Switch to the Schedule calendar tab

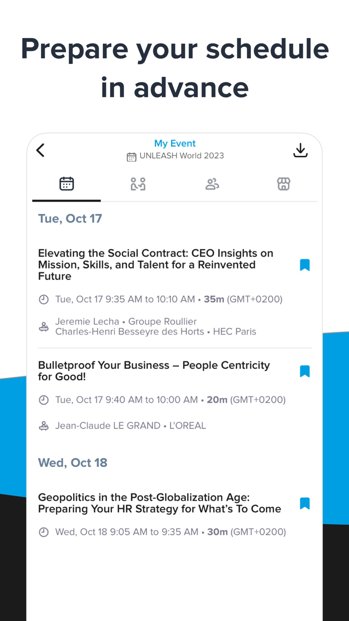(66, 184)
